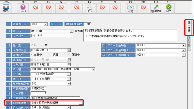Jump to F11 割増率別 settings
This screenshot has height=109, width=194.
coord(156,8)
